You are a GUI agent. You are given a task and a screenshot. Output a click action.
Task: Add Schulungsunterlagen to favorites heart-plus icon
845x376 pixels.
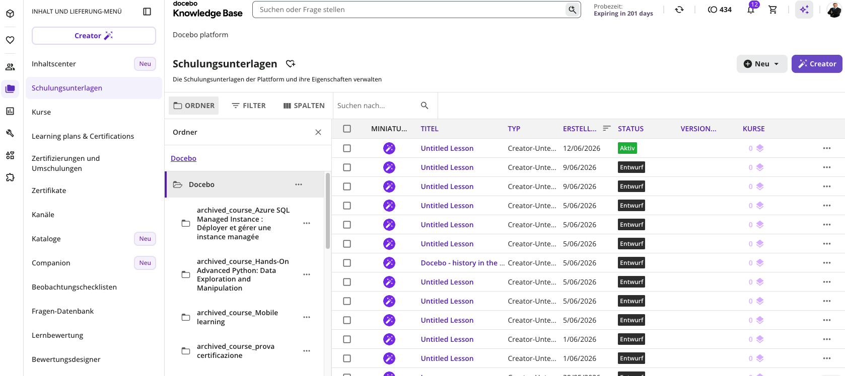pyautogui.click(x=291, y=64)
